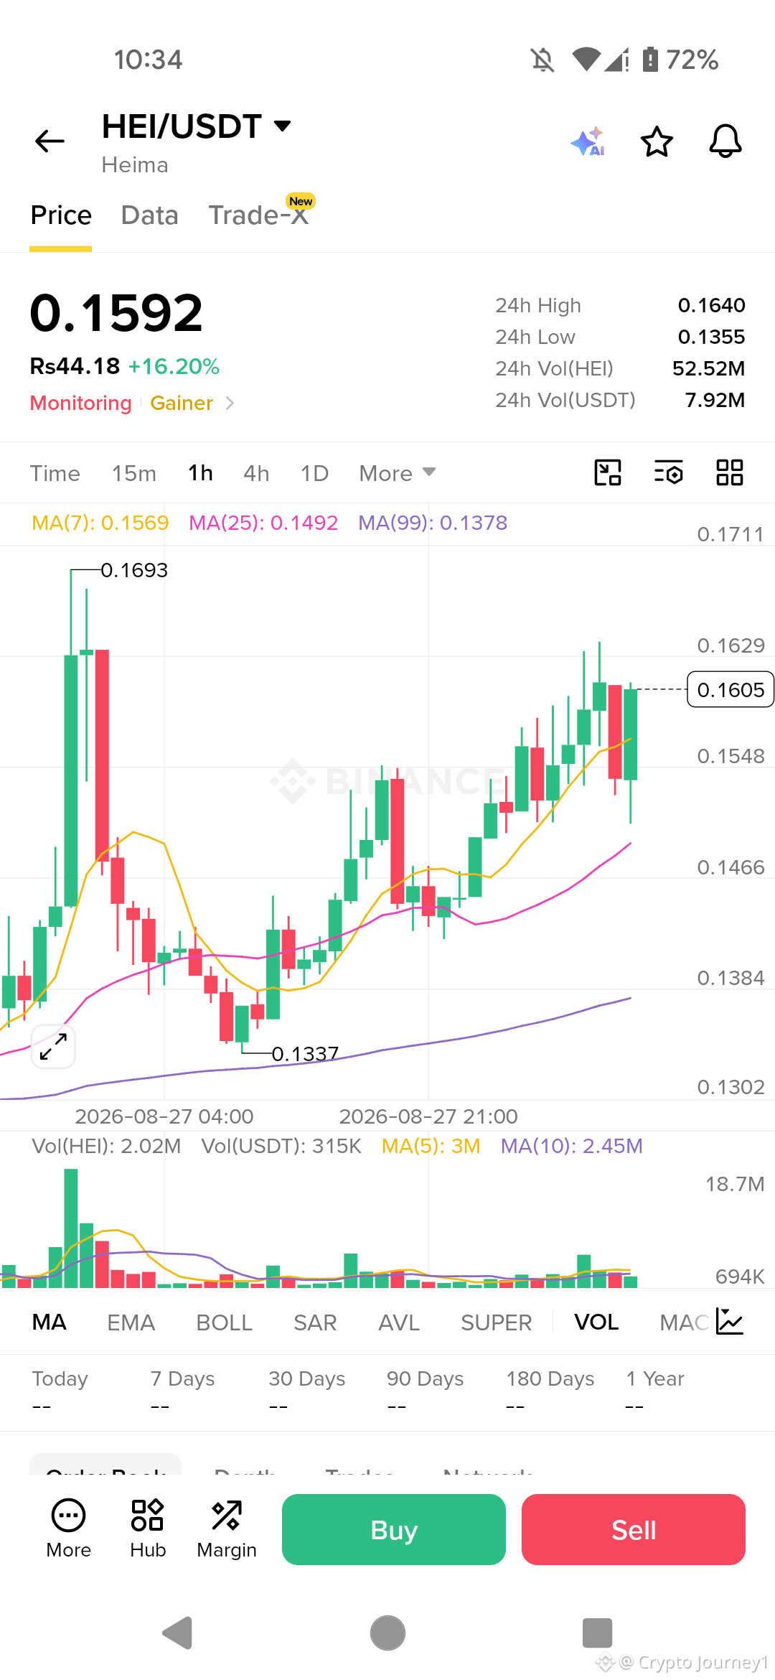The image size is (775, 1680).
Task: Tap the 24h High value 0.1640
Action: click(711, 305)
